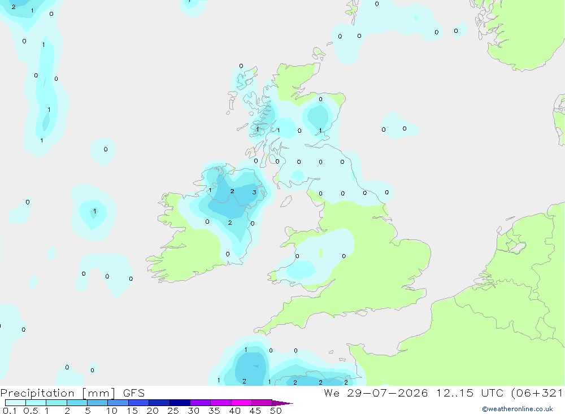Click the 10–15 mm legend color swatch
This screenshot has height=414, width=565.
click(118, 403)
